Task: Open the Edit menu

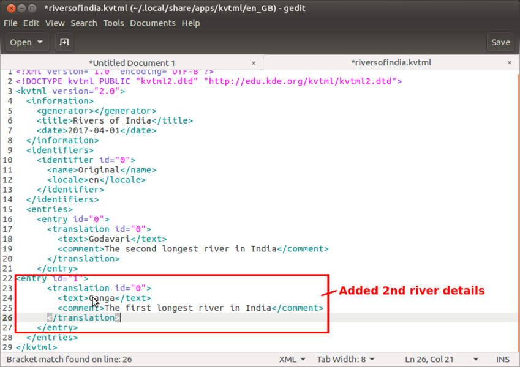Action: [31, 23]
